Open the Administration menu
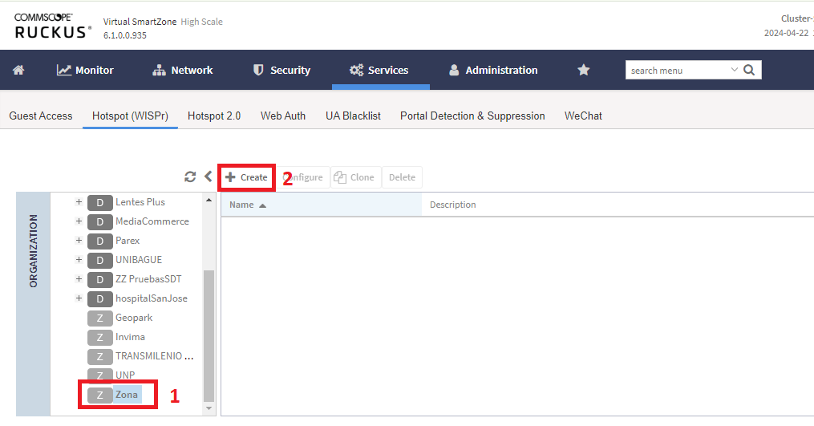814x426 pixels. (x=493, y=70)
